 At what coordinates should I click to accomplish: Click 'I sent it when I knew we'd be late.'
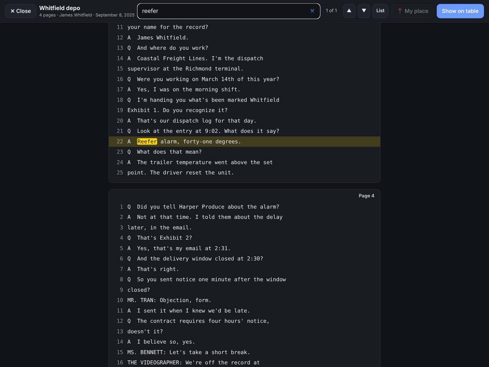(x=244, y=311)
